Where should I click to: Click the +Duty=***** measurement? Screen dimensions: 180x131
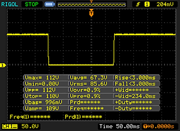coord(134,102)
